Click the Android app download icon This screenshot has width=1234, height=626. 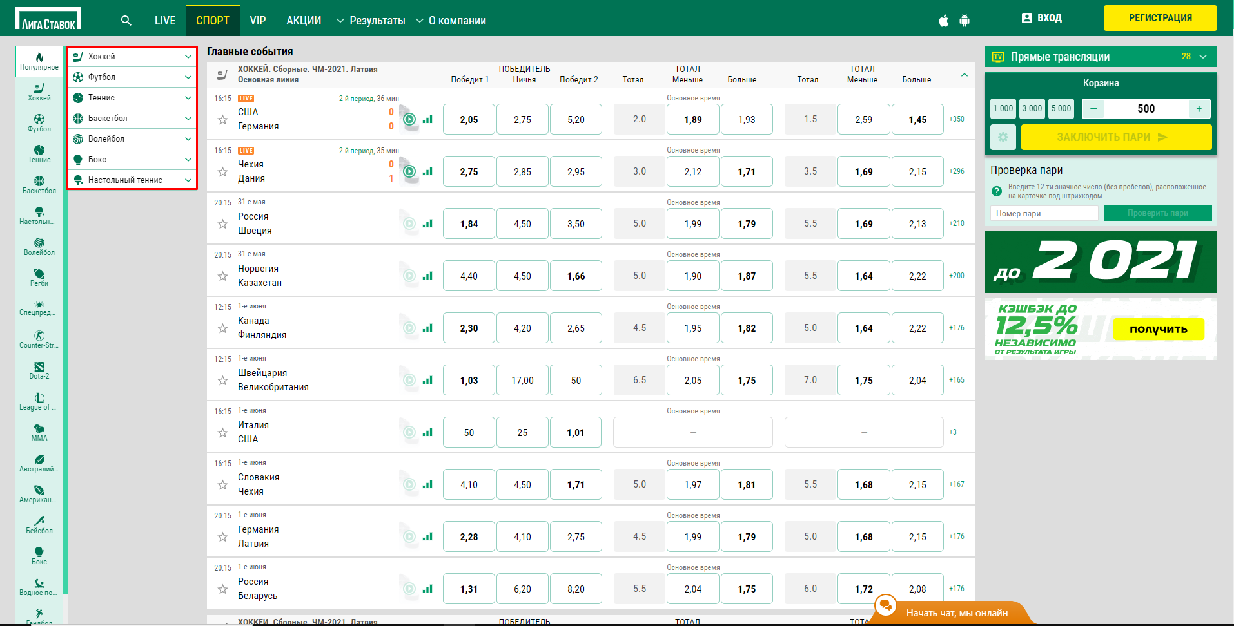click(965, 21)
